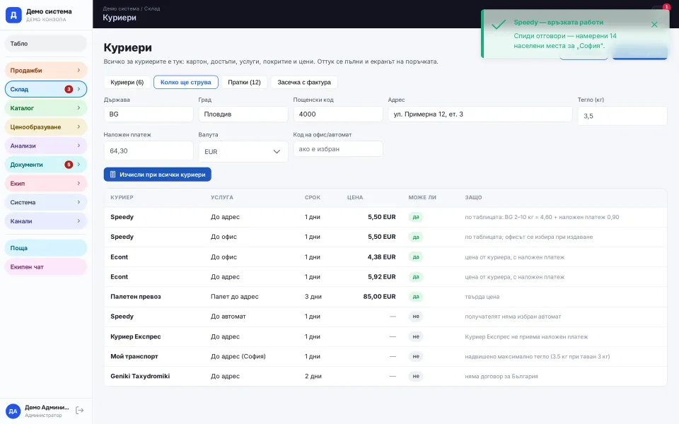
Task: Expand the Канали sidebar section
Action: pyautogui.click(x=46, y=221)
